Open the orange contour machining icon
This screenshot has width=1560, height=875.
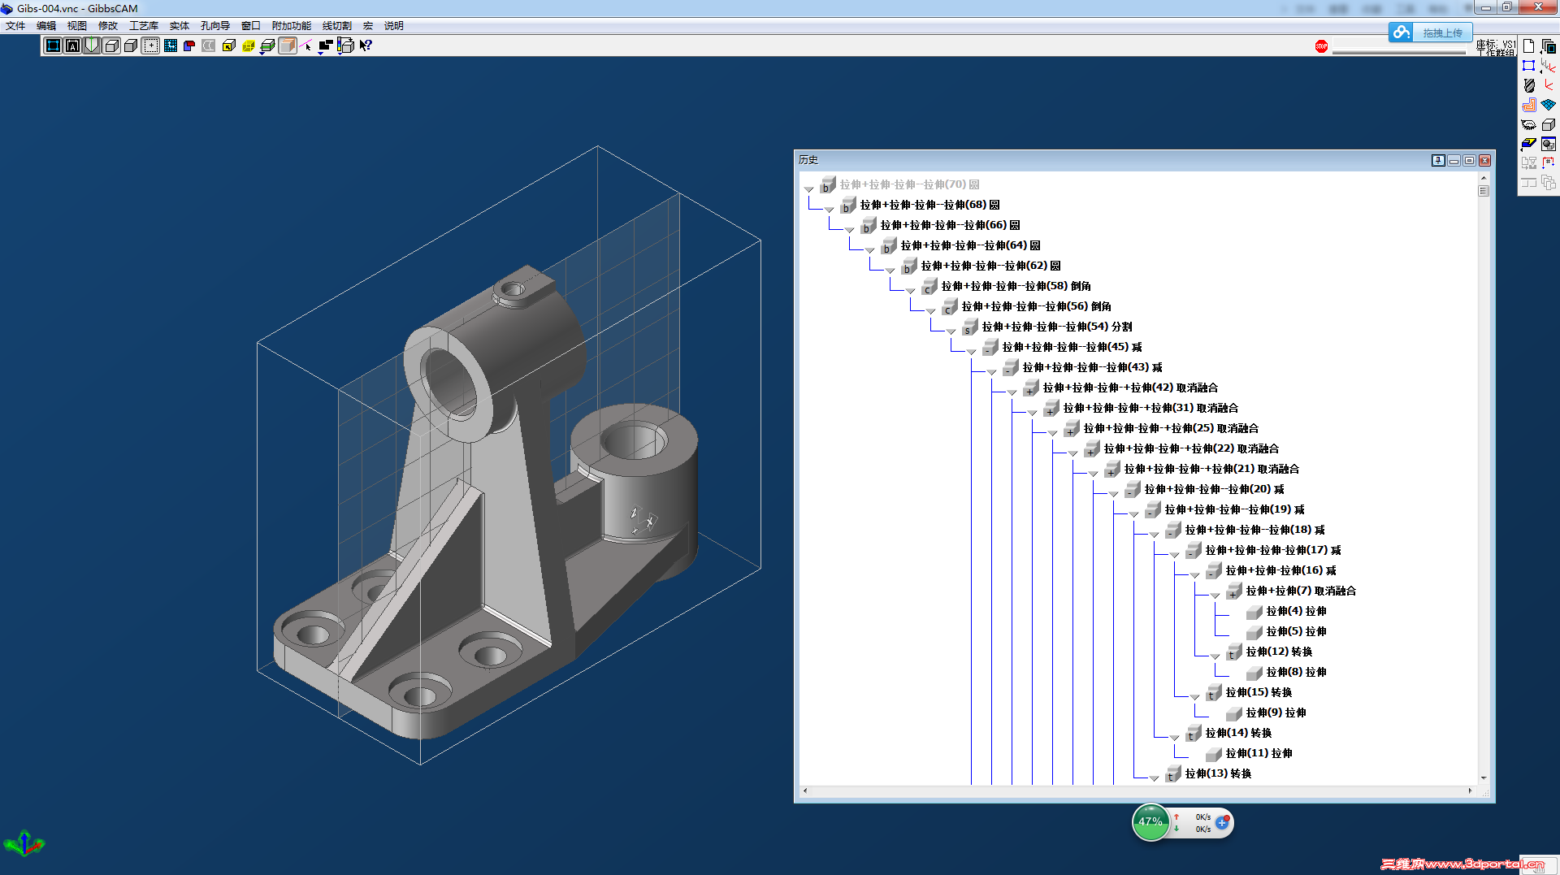pyautogui.click(x=1529, y=105)
